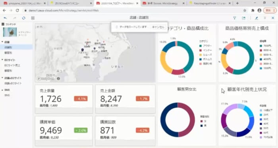Open browser extensions puzzle icon
Viewport: 278px width, 148px height.
point(253,10)
